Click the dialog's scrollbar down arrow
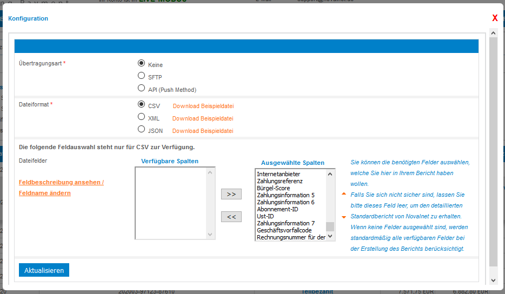505x294 pixels. [493, 280]
